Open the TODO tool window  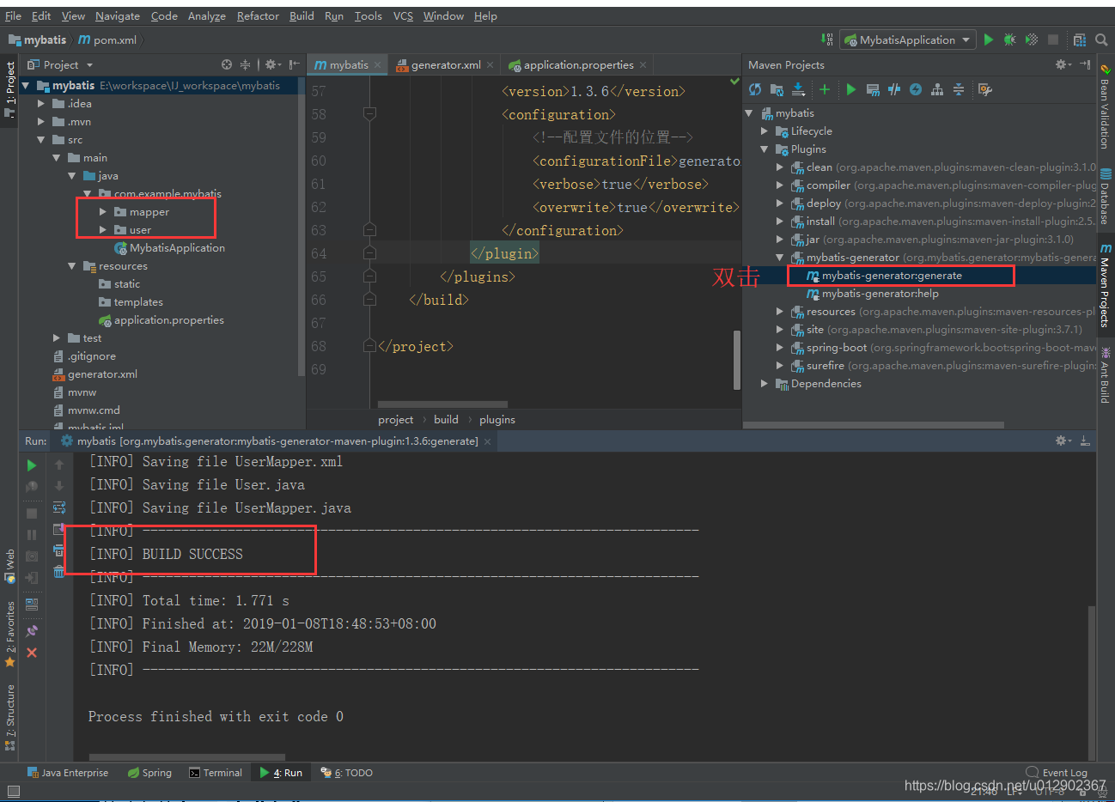(346, 773)
